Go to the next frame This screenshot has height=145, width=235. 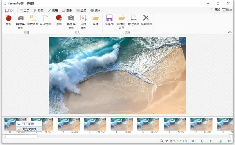click(220, 141)
